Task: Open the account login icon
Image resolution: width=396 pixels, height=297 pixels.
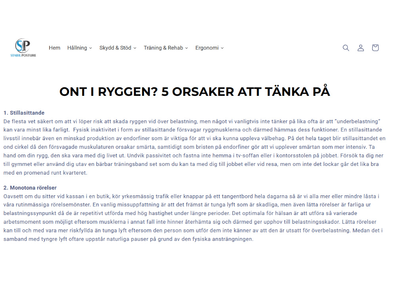Action: 361,48
